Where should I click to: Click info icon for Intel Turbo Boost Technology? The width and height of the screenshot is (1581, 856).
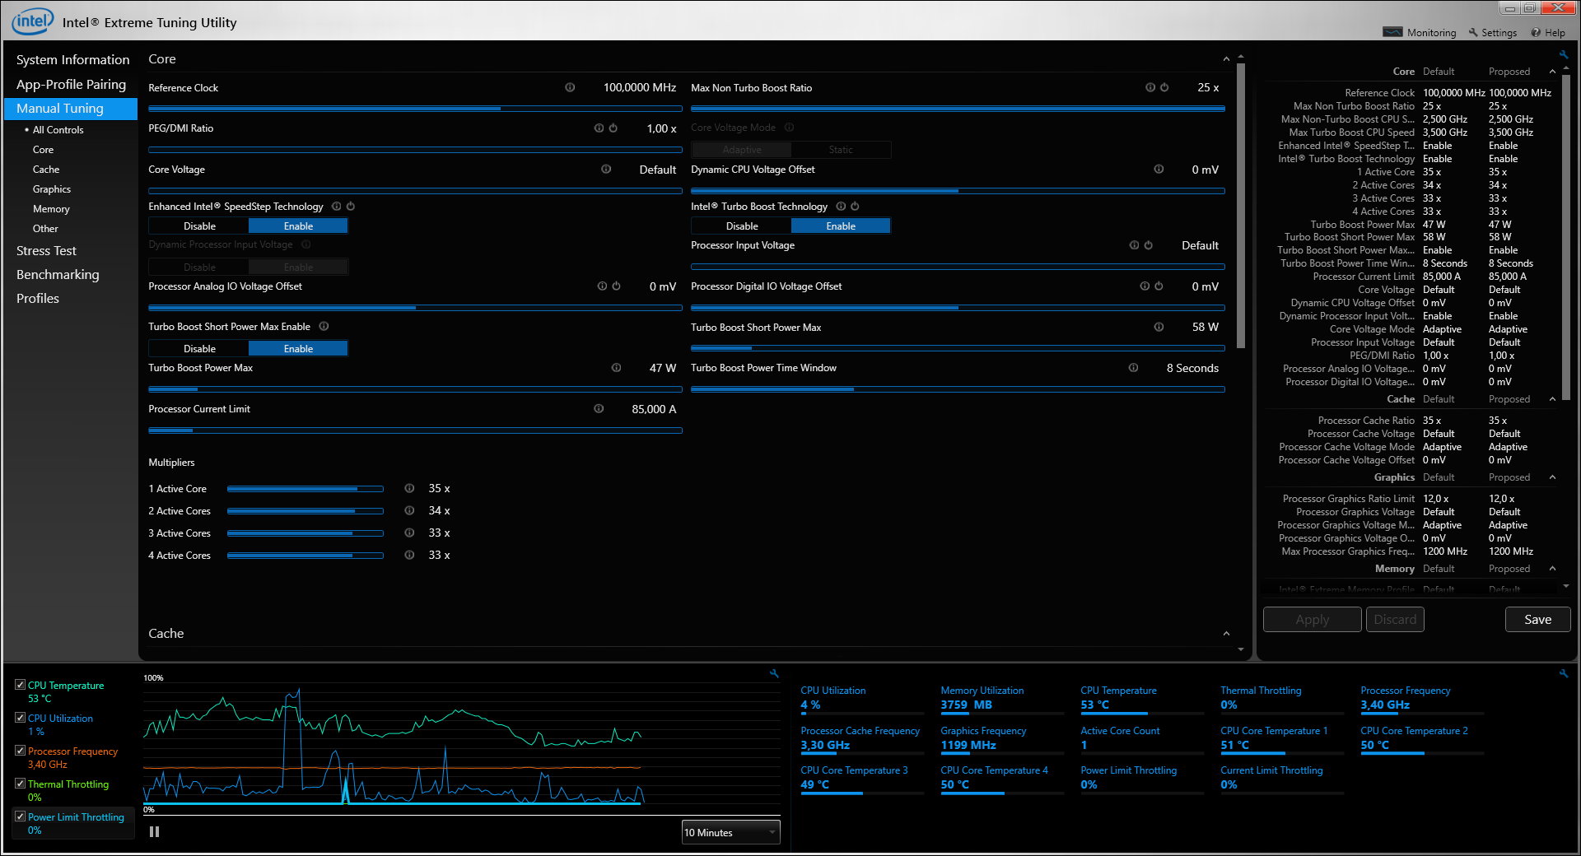pyautogui.click(x=841, y=207)
